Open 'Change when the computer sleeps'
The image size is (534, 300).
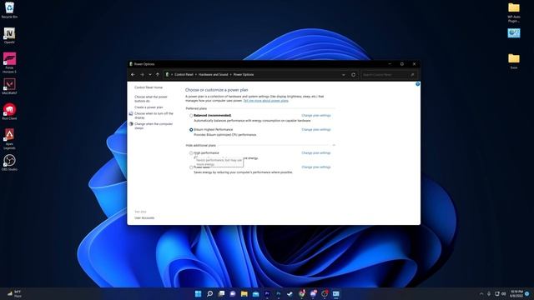(154, 126)
